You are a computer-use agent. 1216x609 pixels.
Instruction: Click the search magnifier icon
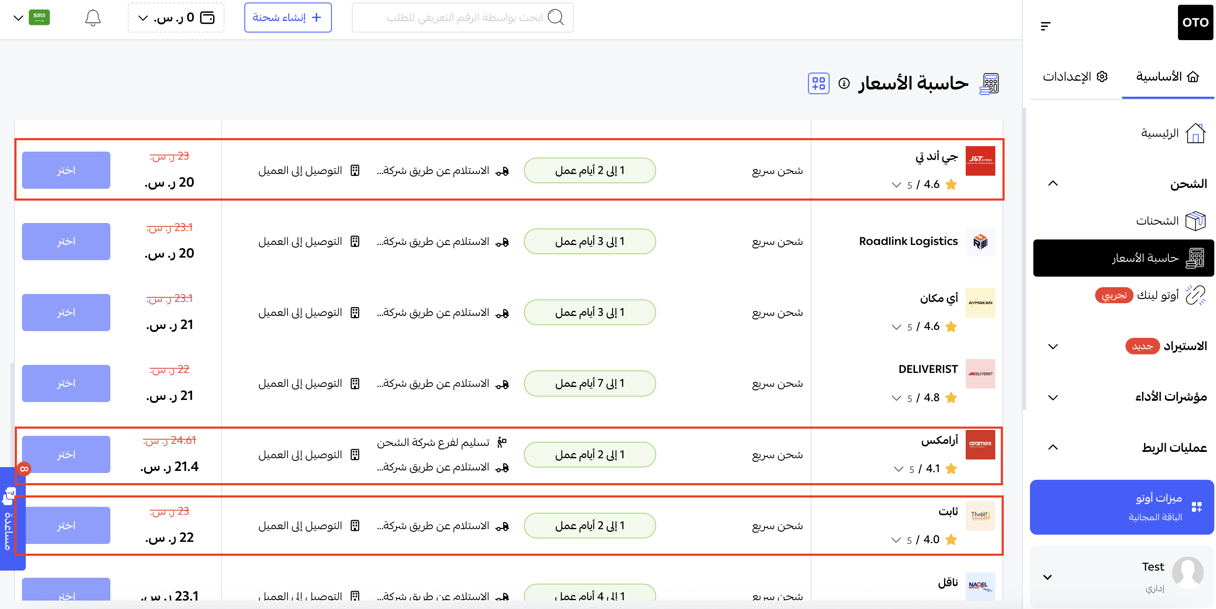click(x=556, y=17)
